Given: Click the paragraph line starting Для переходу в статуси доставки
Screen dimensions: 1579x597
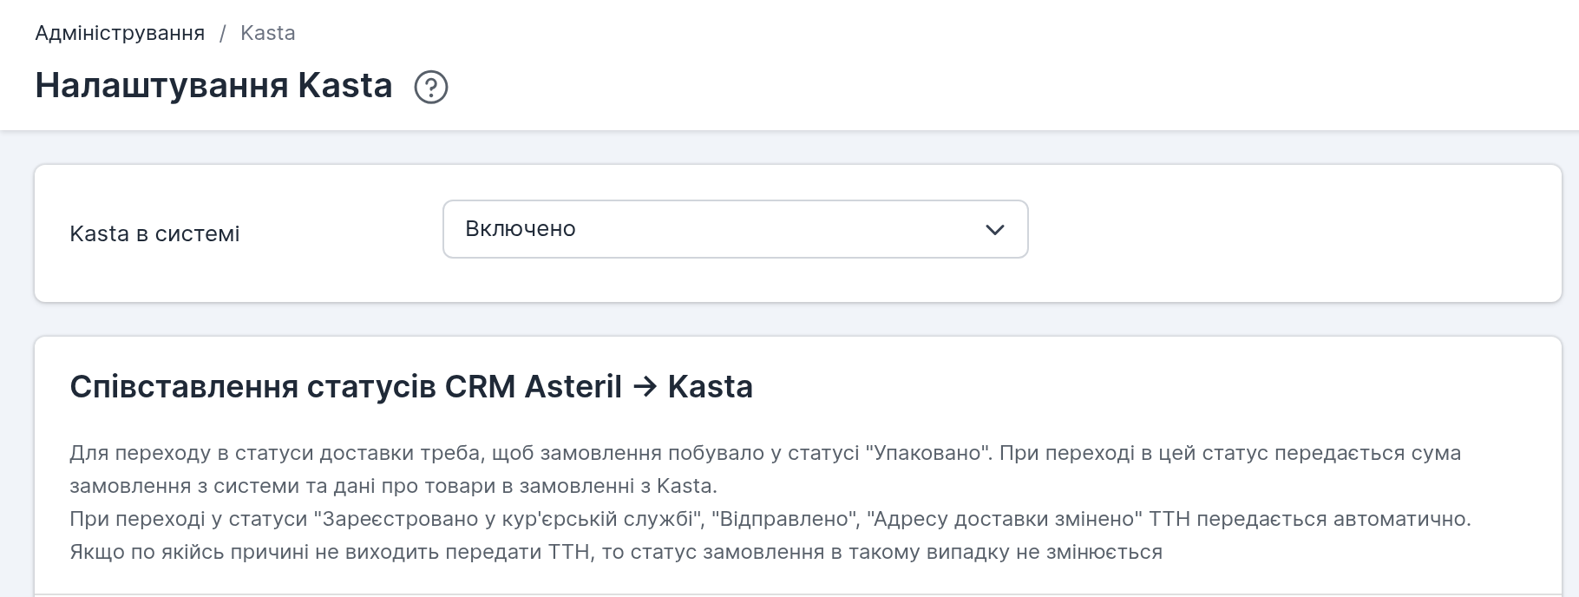Looking at the screenshot, I should point(765,453).
